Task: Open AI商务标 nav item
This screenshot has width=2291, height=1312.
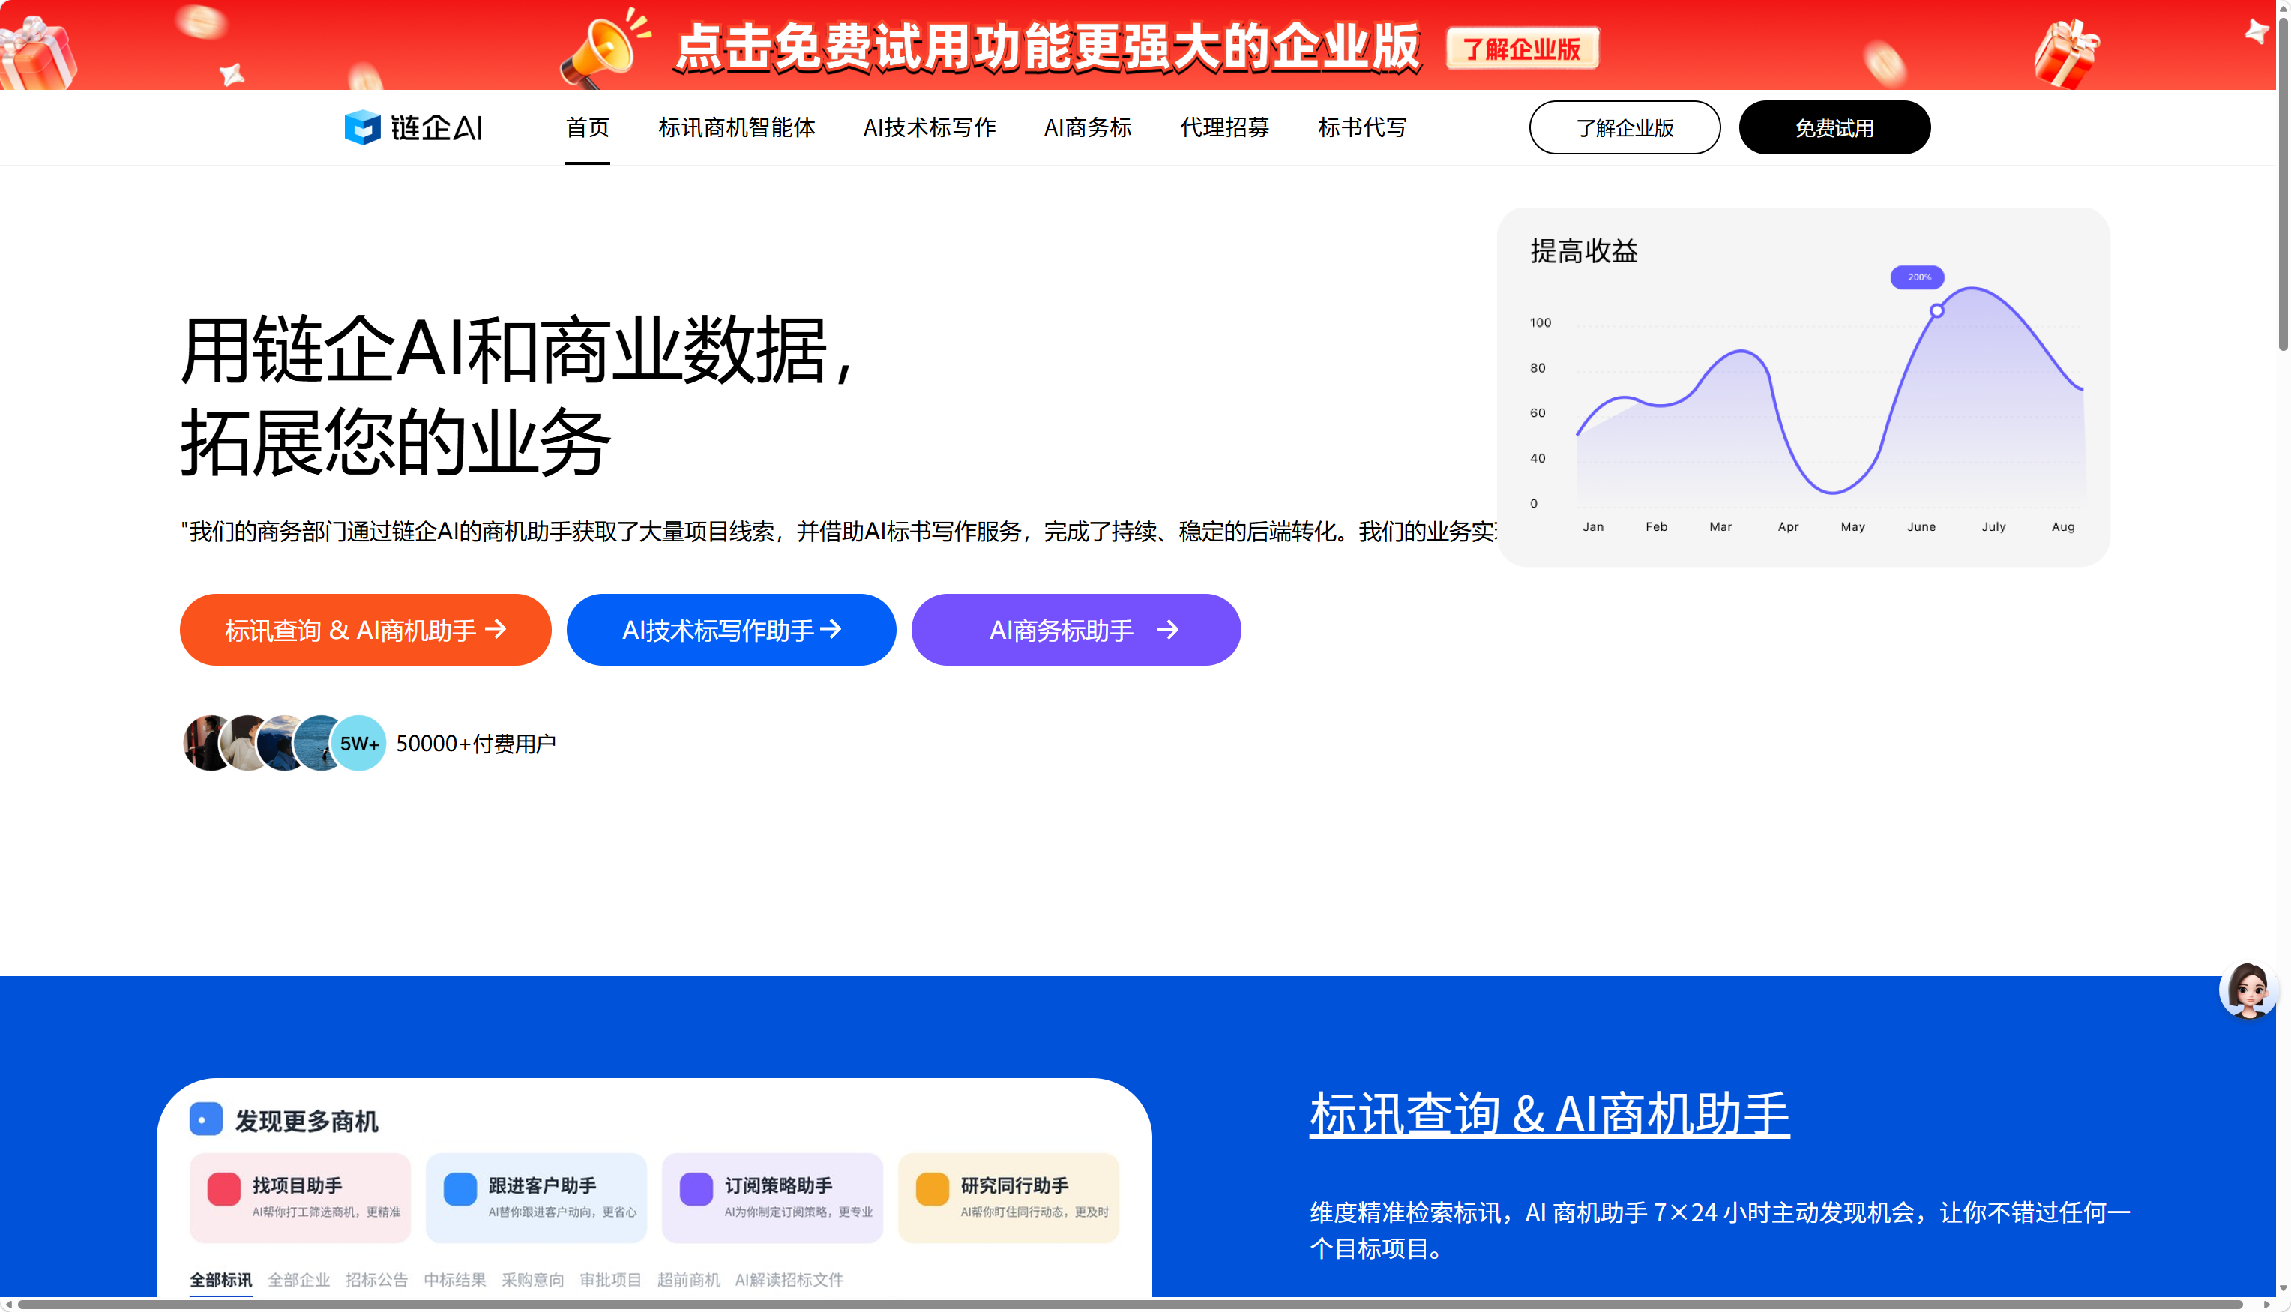Action: (x=1087, y=127)
